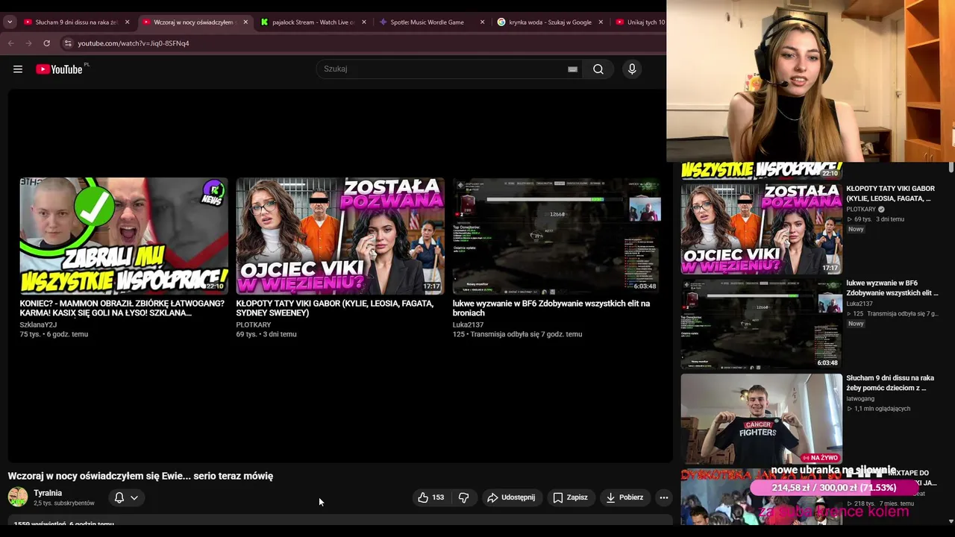The image size is (955, 537).
Task: Open sidebar title 'Słucham 9 dni dissu na raka'
Action: coord(890,383)
